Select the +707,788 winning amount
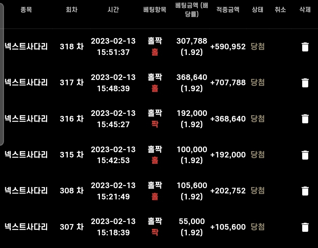 [x=228, y=83]
